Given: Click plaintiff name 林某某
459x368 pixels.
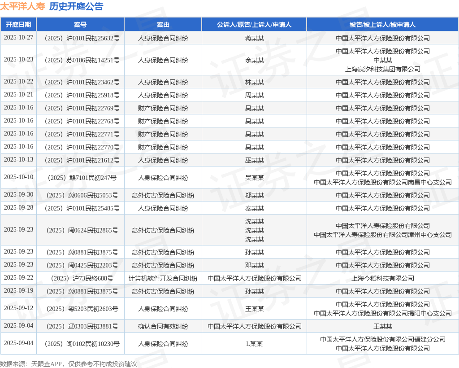Looking at the screenshot, I should (x=255, y=82).
